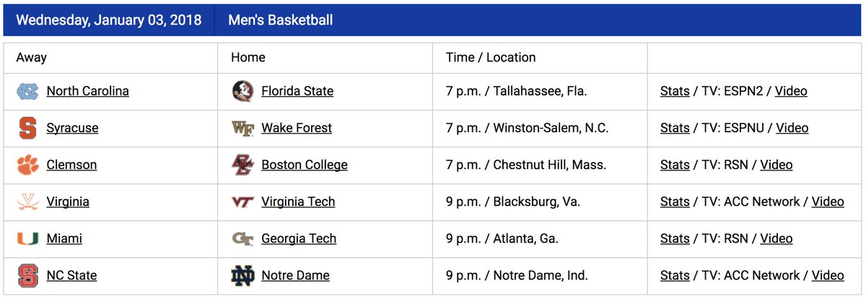Click the Notre Dame ND logo
This screenshot has height=299, width=866.
pos(242,275)
